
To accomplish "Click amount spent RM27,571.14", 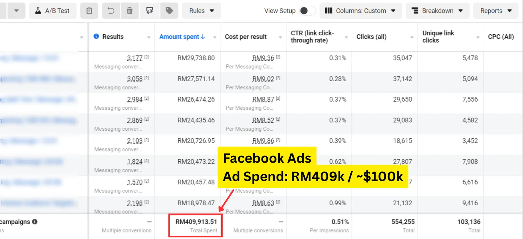I will (196, 79).
